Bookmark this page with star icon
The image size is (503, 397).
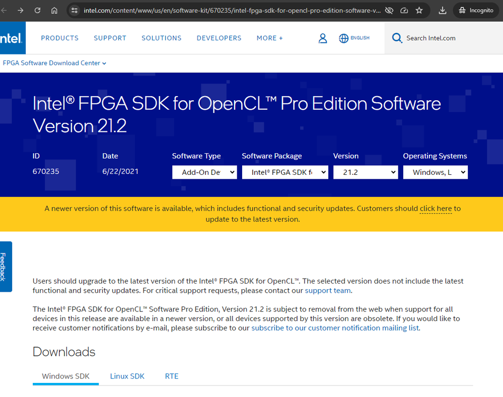[x=419, y=11]
